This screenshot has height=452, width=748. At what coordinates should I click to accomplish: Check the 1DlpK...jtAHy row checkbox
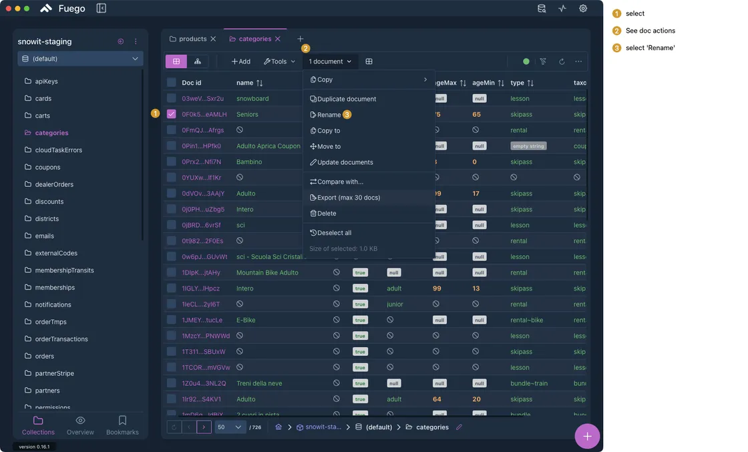[x=171, y=272]
